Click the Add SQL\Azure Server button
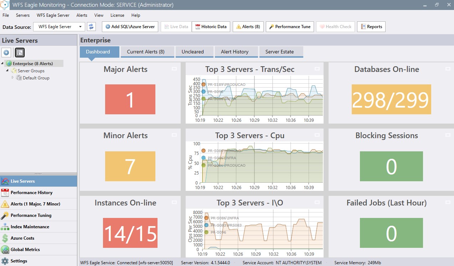The height and width of the screenshot is (266, 454). [x=130, y=27]
